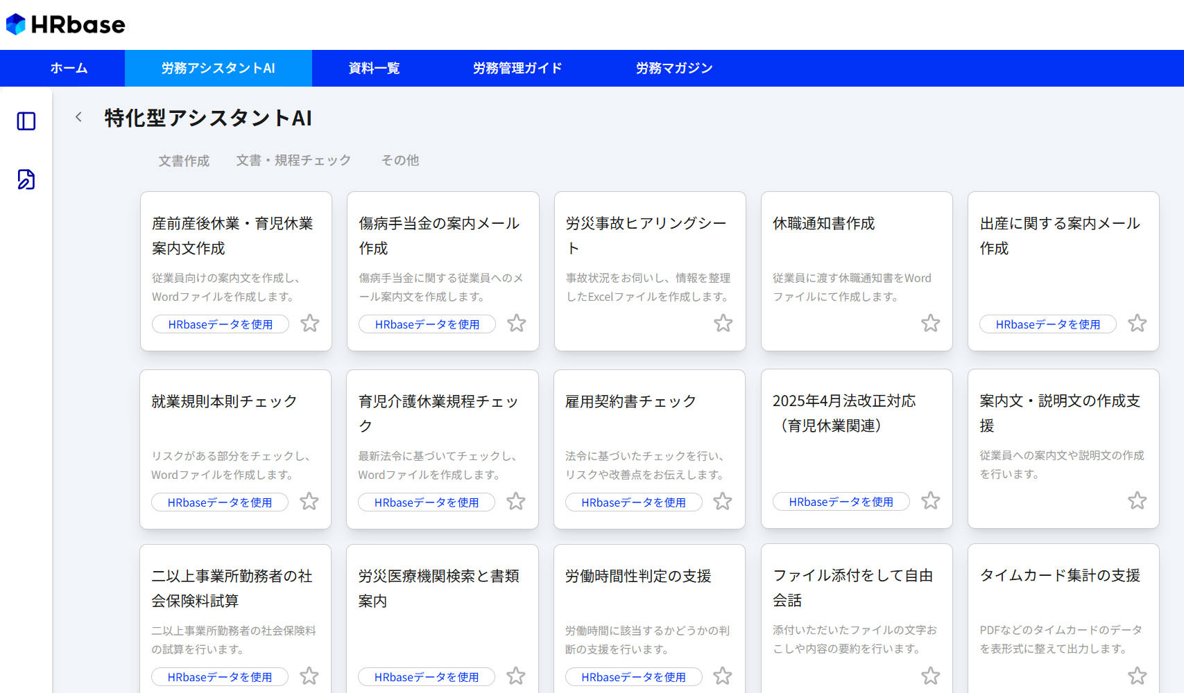This screenshot has height=693, width=1184.
Task: Open the document edit icon in sidebar
Action: pyautogui.click(x=26, y=179)
